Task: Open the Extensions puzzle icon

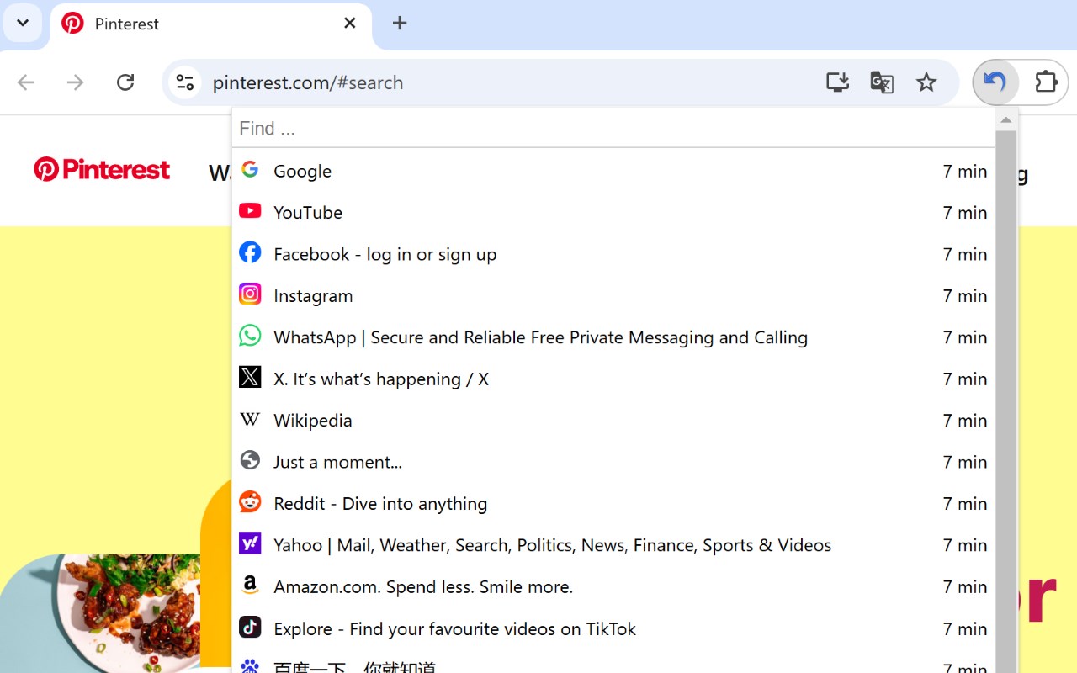Action: (1046, 82)
